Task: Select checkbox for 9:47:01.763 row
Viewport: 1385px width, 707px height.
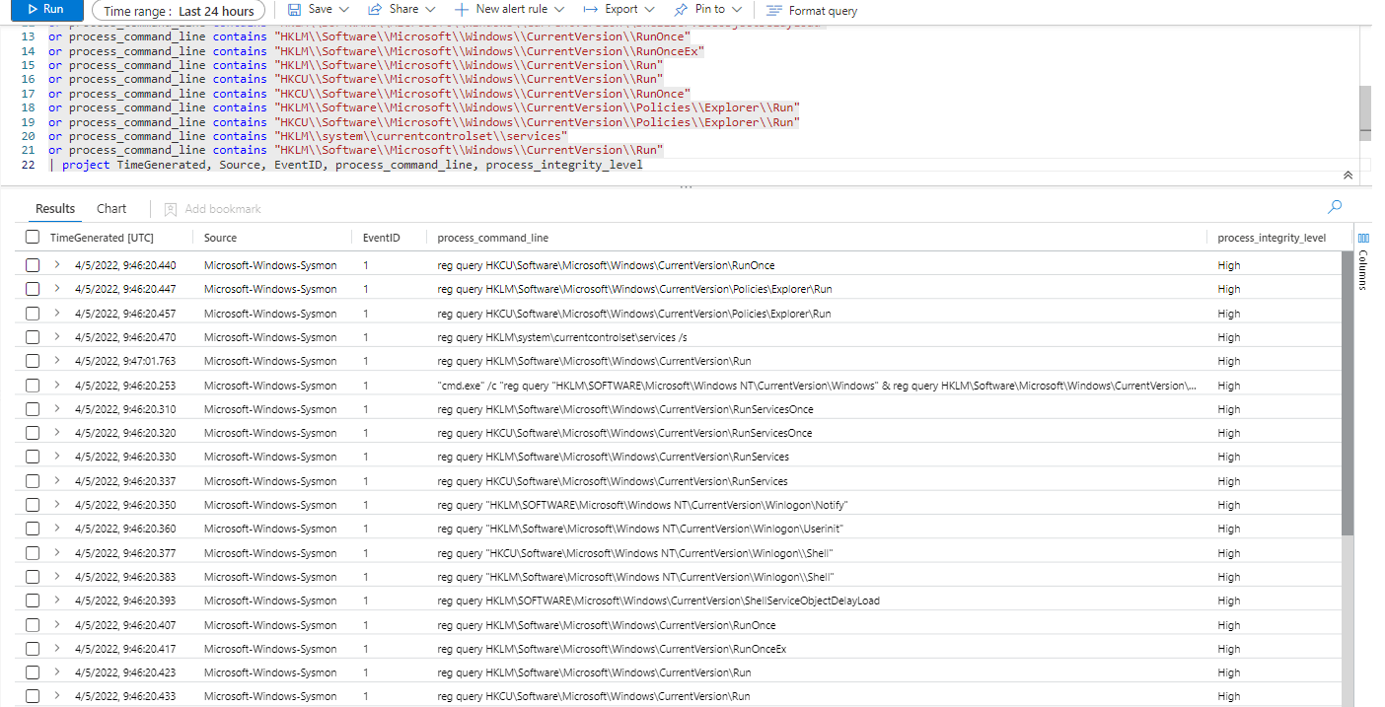Action: [x=33, y=361]
